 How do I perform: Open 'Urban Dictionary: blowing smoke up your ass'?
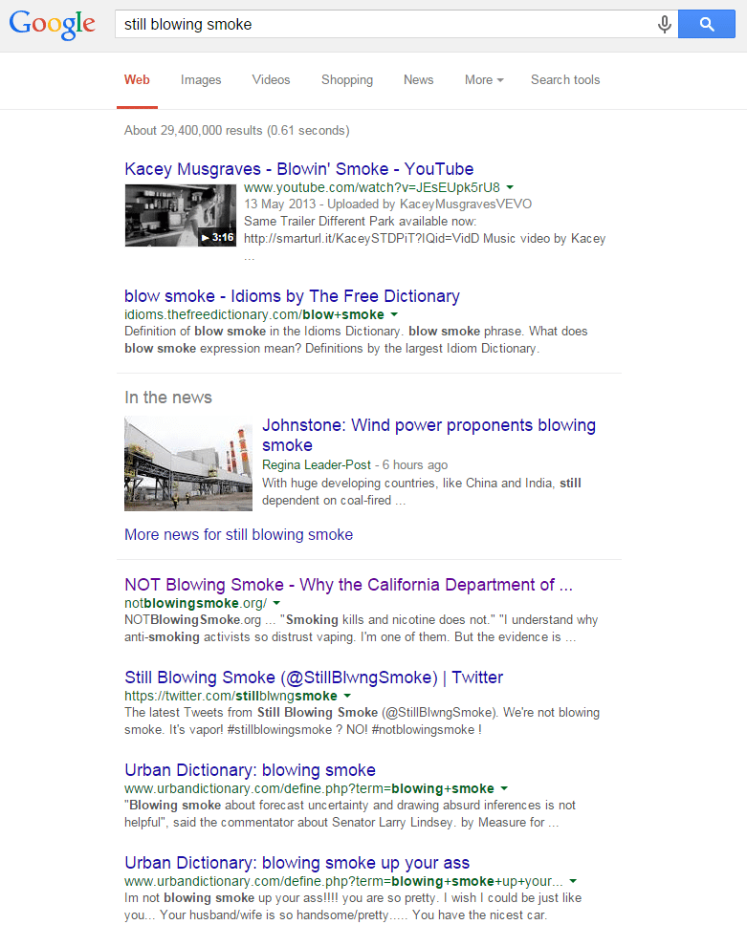297,862
